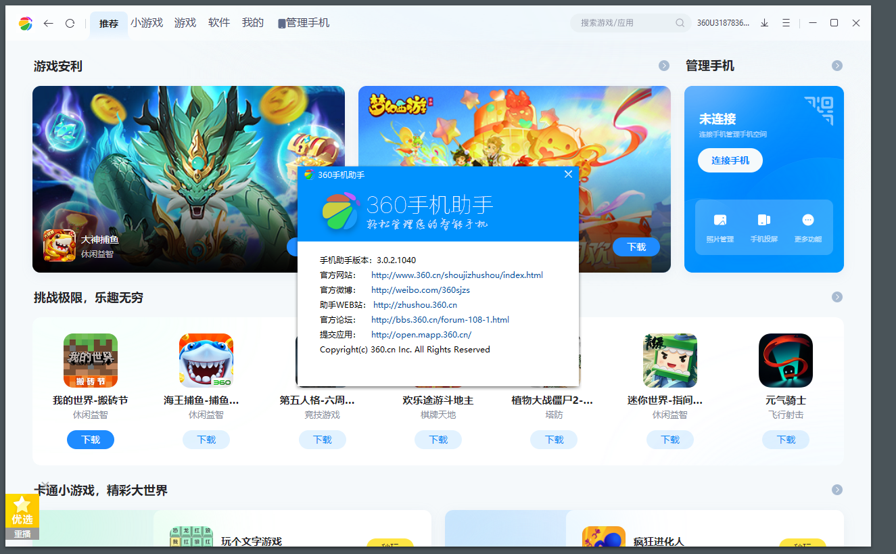The width and height of the screenshot is (896, 554).
Task: Click 欢乐途游斗地主 title text
Action: pyautogui.click(x=438, y=400)
